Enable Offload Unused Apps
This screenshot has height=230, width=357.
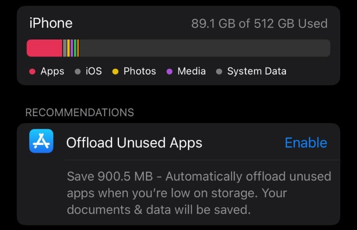(306, 143)
